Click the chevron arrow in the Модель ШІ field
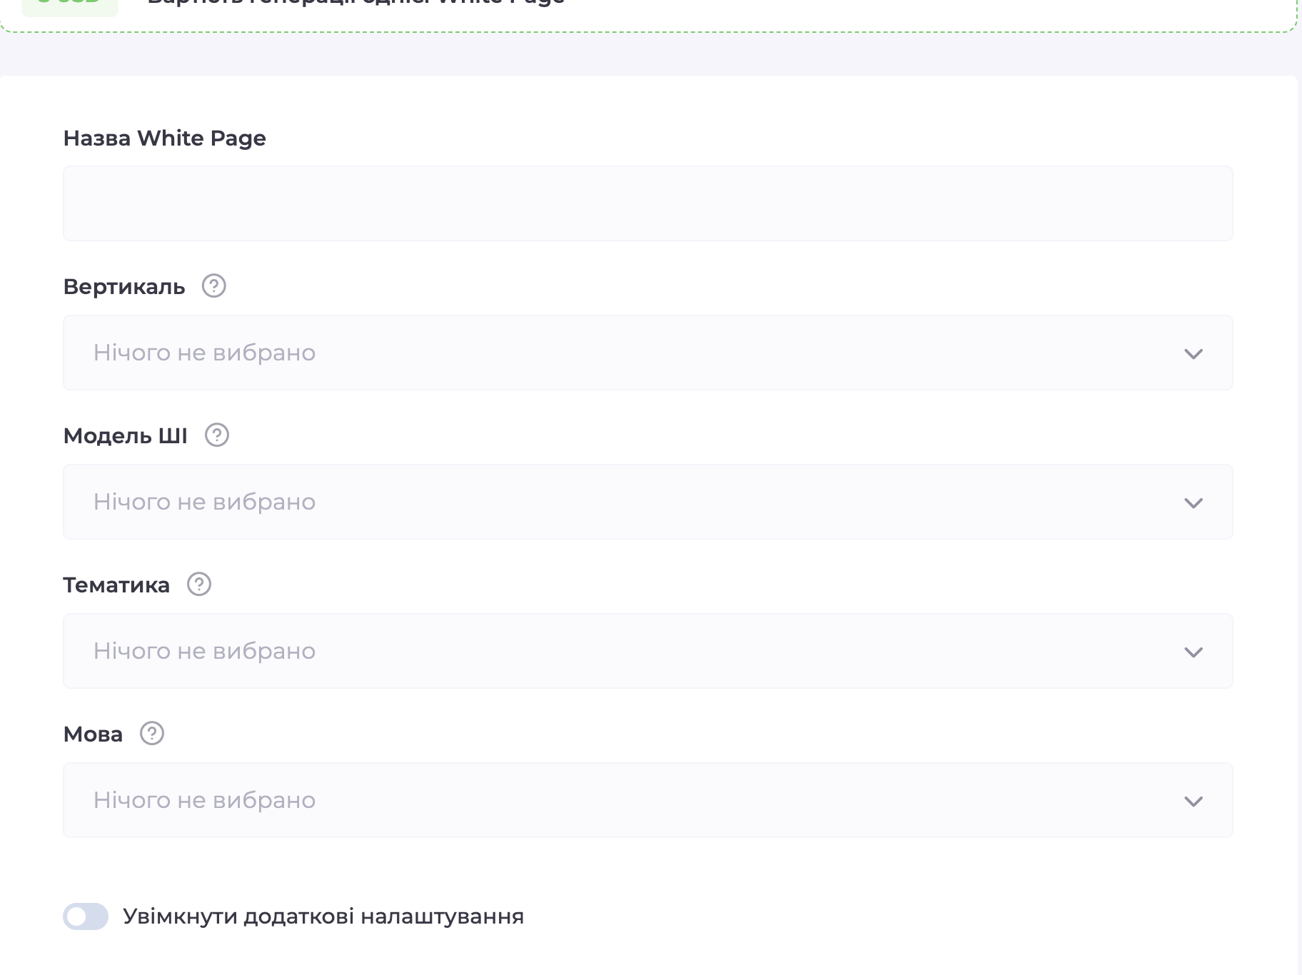Viewport: 1302px width, 975px height. point(1193,503)
